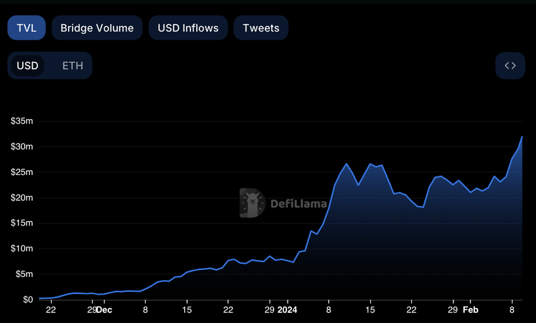Click the $0 y-axis label
The image size is (536, 323).
[28, 300]
